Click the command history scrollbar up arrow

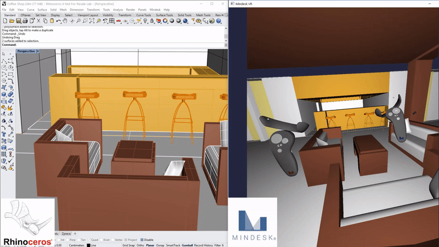pos(226,29)
